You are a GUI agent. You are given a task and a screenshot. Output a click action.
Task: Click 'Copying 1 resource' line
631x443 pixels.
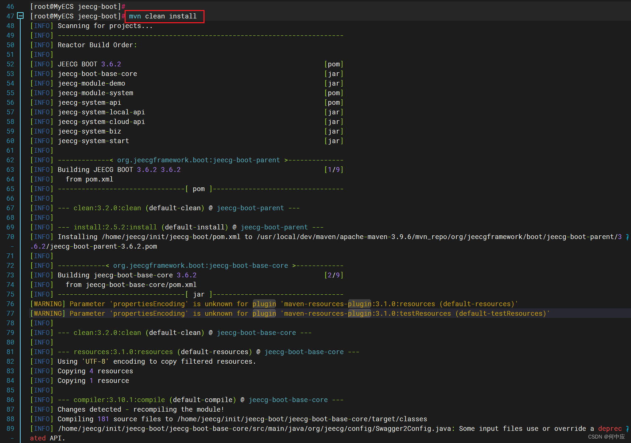click(x=93, y=381)
